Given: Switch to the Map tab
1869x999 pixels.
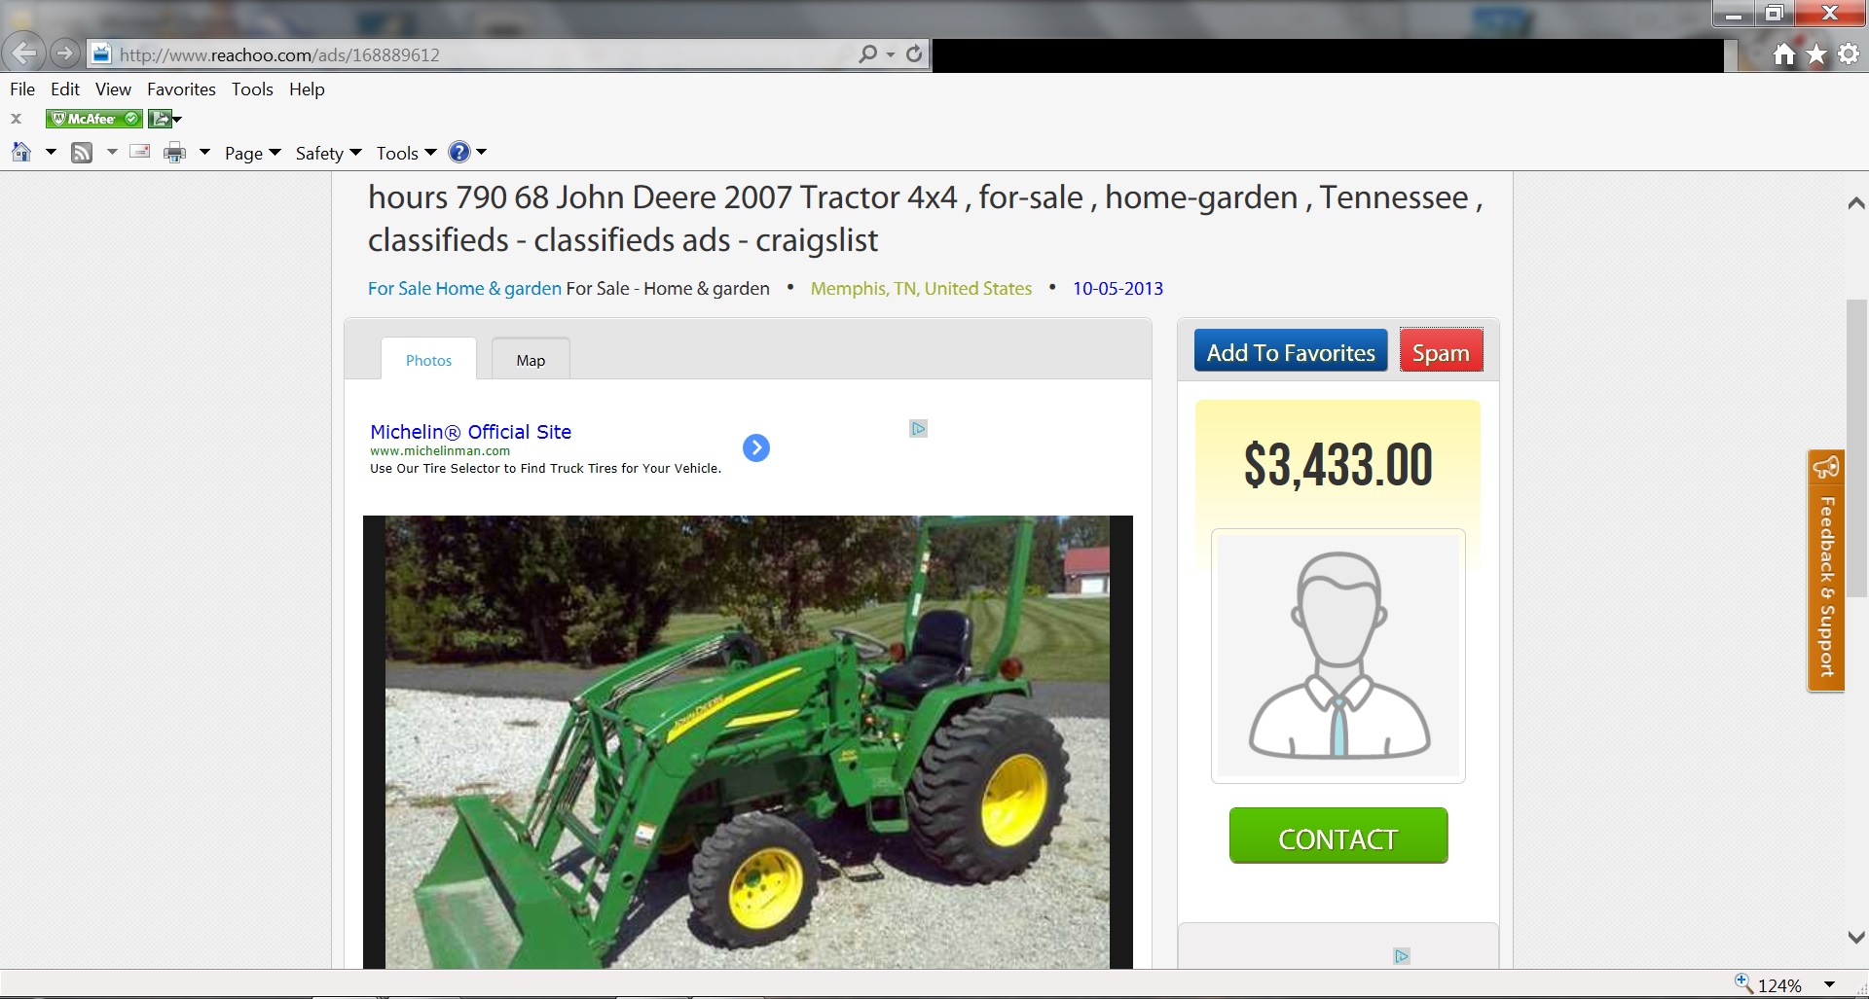Looking at the screenshot, I should [x=531, y=359].
